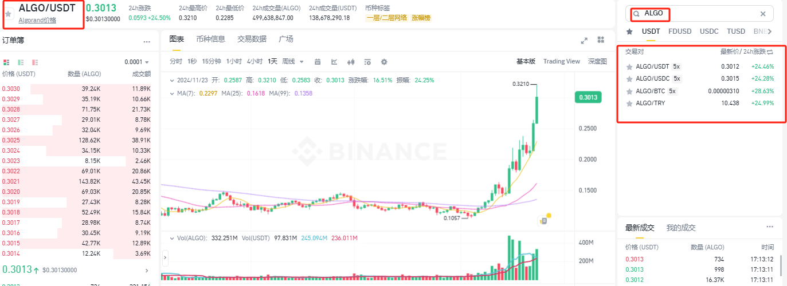Open the Algorand价格 link
Screen dimensions: 787x286
click(37, 20)
